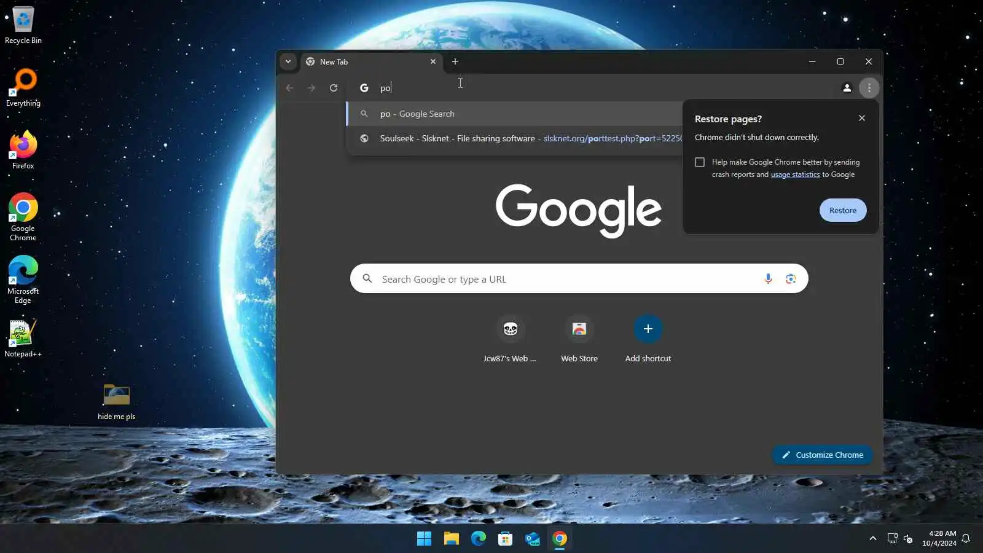Focus the 'Search Google or type a URL' box
The height and width of the screenshot is (553, 983).
point(579,279)
